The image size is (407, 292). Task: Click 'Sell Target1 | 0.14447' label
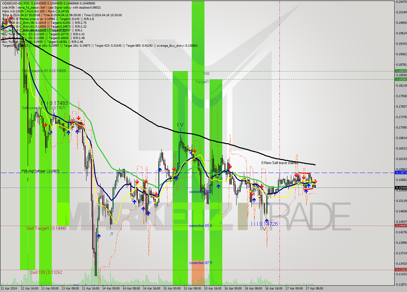46,228
